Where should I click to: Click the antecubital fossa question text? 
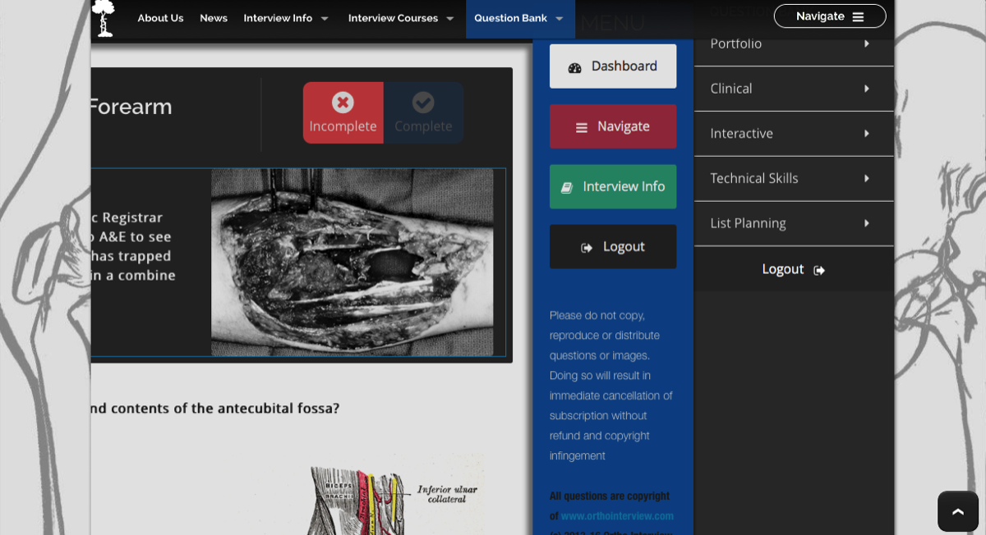[x=214, y=408]
